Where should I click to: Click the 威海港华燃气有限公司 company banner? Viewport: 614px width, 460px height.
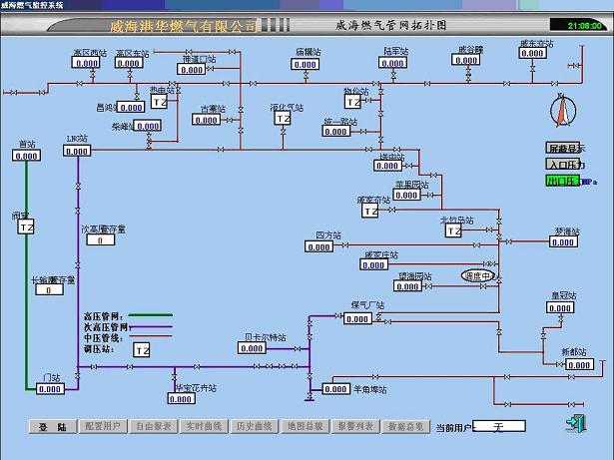coord(184,26)
